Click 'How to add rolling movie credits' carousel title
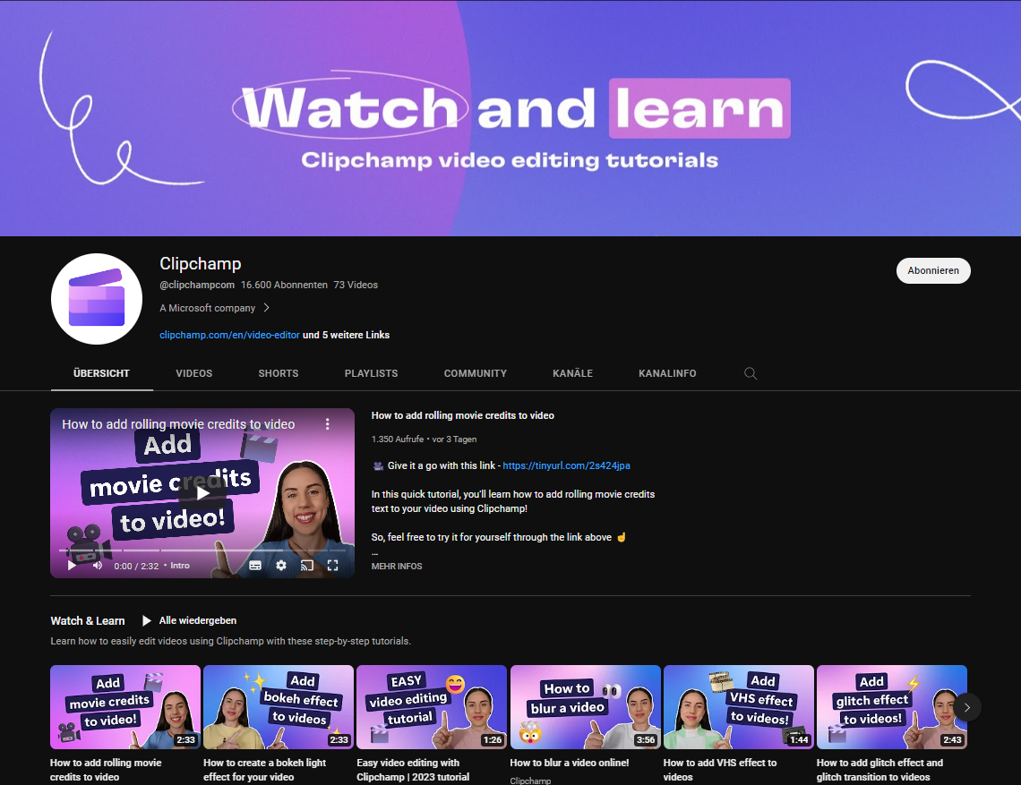Screen dimensions: 1021x785 [x=107, y=770]
